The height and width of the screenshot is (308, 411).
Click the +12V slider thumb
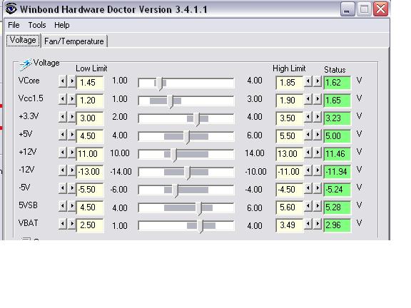coord(174,155)
